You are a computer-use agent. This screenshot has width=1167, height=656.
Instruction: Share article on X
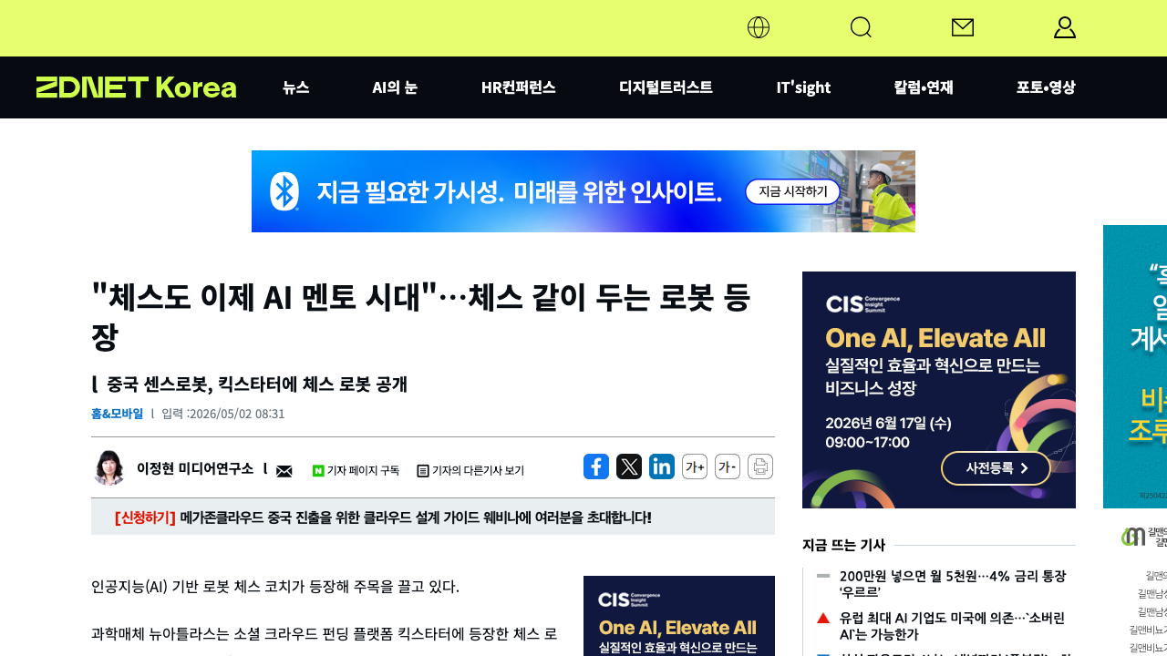click(629, 466)
